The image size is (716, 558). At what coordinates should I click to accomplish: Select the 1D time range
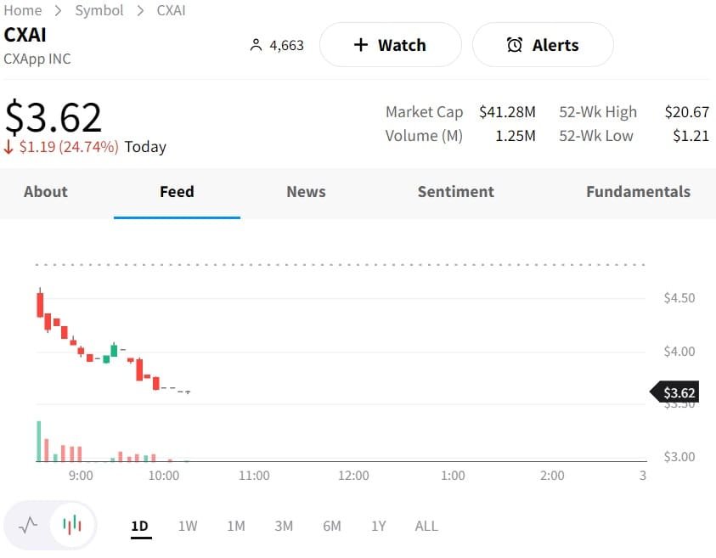coord(139,526)
